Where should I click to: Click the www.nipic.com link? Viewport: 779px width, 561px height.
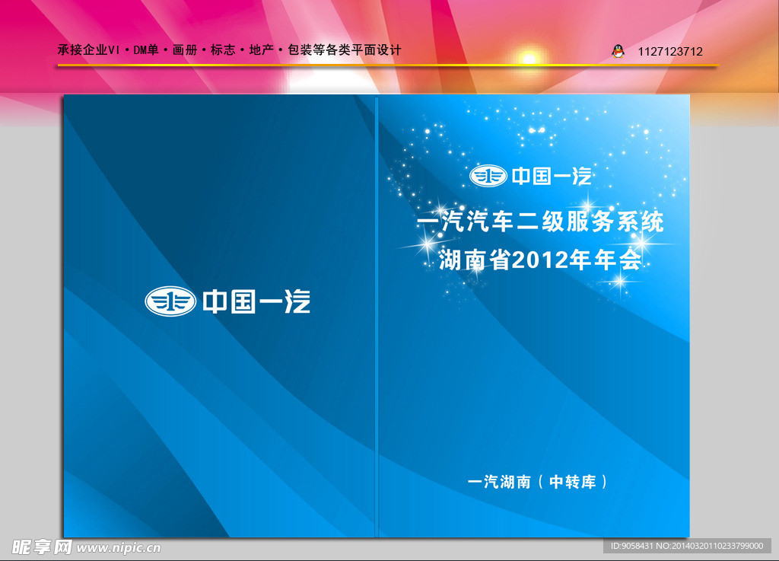tap(119, 548)
